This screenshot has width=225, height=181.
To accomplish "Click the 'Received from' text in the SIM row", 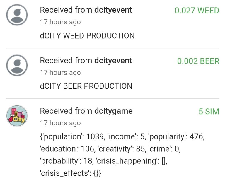I will (x=66, y=111).
